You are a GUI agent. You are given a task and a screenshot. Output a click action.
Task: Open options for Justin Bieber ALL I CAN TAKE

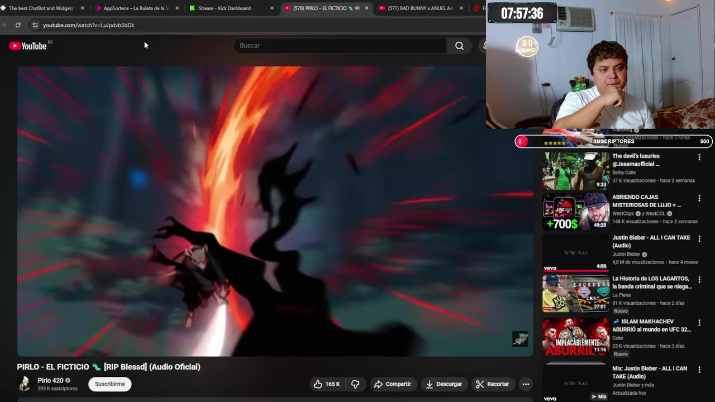click(x=699, y=239)
